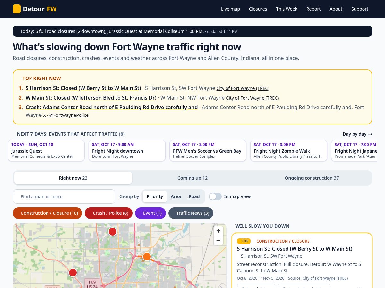Open the X · @FortWaynePolice source link
Screen dimensions: 385x288
click(66, 115)
